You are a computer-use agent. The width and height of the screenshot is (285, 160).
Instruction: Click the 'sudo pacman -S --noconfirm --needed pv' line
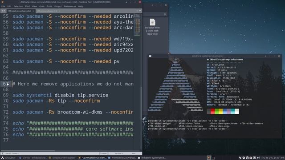tap(66, 61)
